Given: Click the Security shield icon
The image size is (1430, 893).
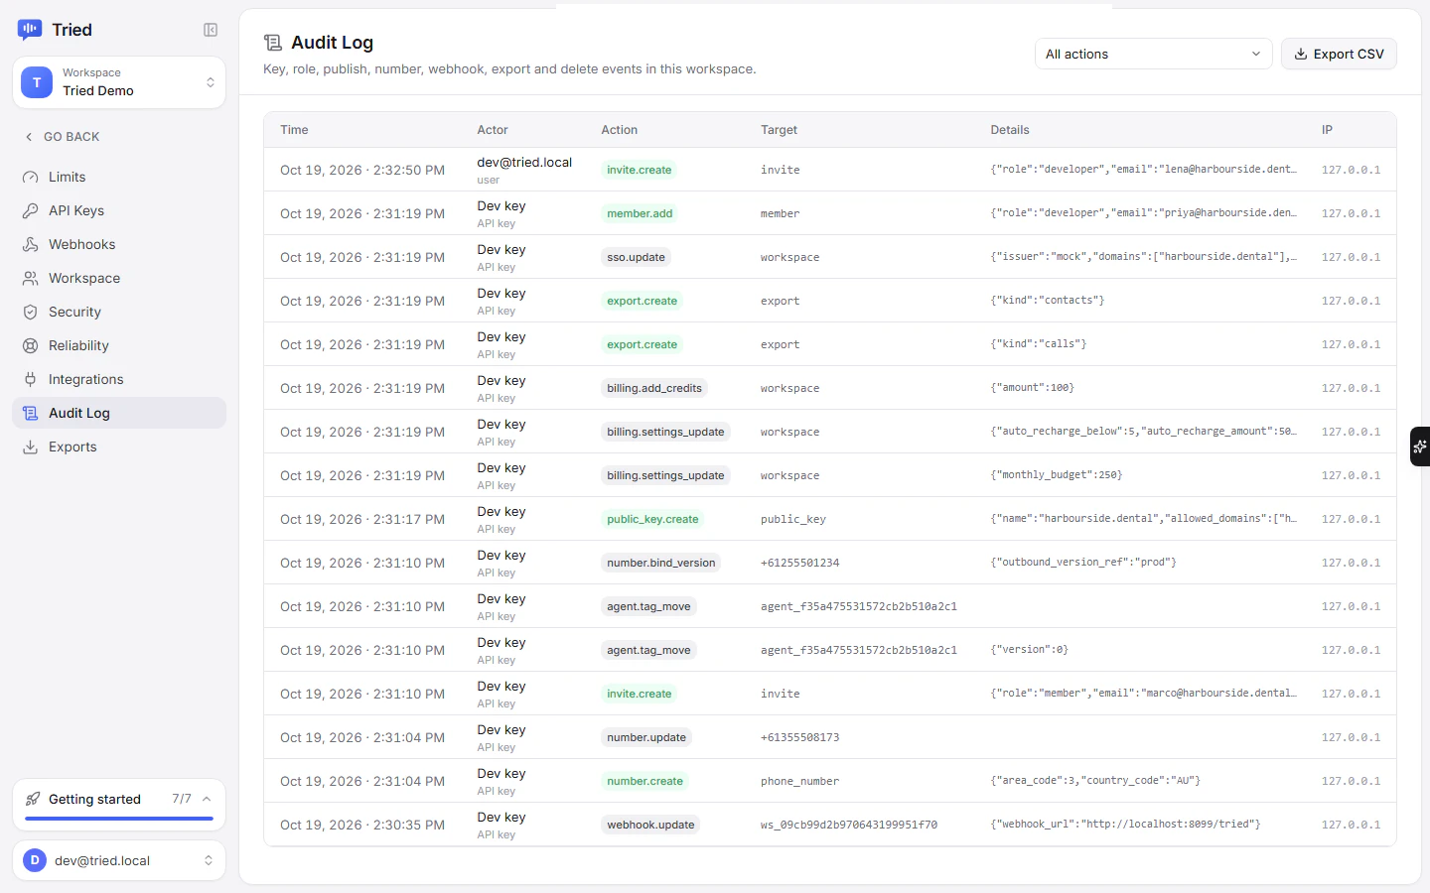Looking at the screenshot, I should (x=31, y=312).
